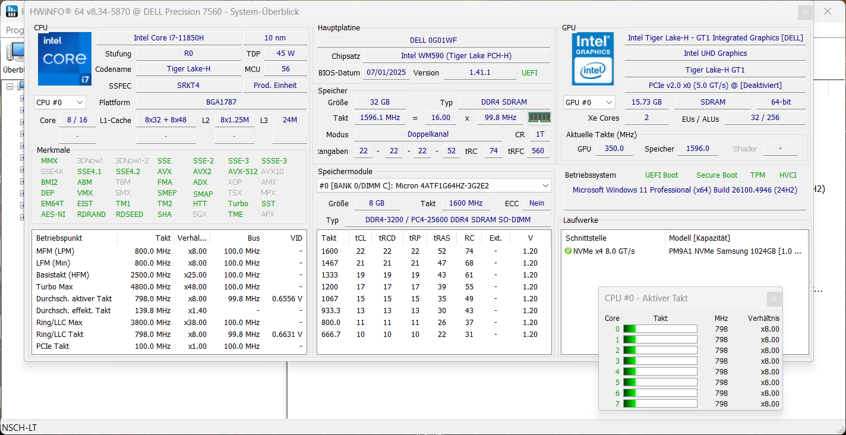Click the UEFI Boot label
The width and height of the screenshot is (846, 435).
pyautogui.click(x=661, y=175)
